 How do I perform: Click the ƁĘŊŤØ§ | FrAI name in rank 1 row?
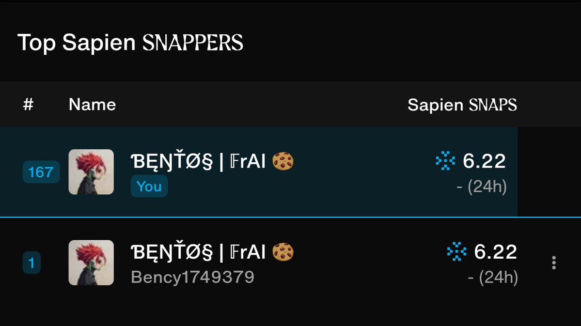coord(198,252)
